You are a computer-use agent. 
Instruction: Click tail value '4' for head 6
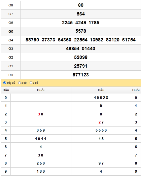pos(41,147)
